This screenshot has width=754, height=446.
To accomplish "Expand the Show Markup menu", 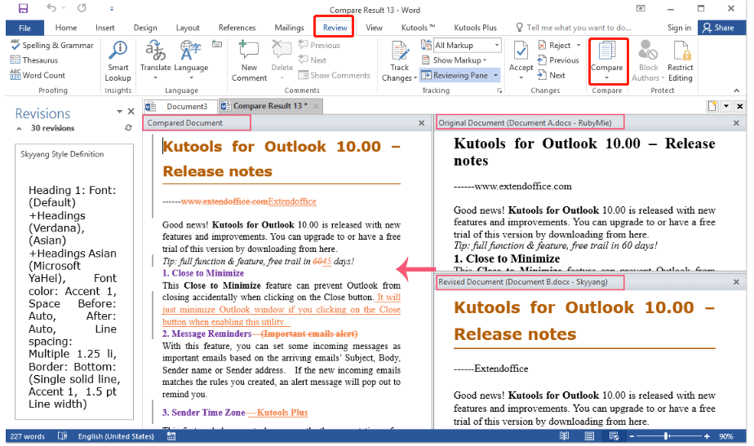I will pos(459,60).
